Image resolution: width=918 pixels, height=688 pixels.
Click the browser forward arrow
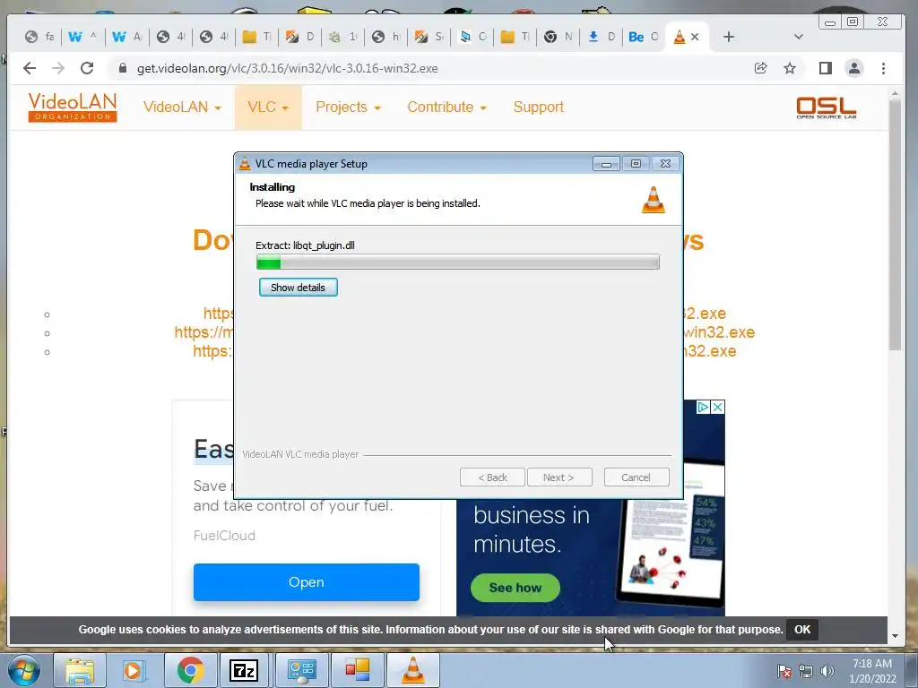(x=58, y=68)
